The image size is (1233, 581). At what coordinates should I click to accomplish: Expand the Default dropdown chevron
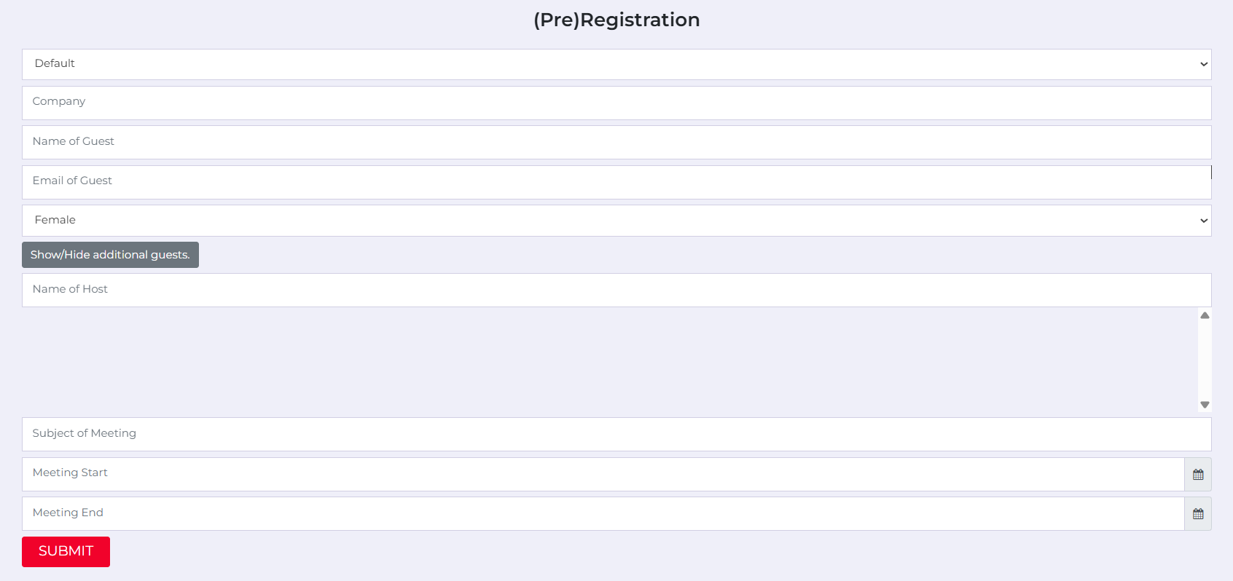1204,64
